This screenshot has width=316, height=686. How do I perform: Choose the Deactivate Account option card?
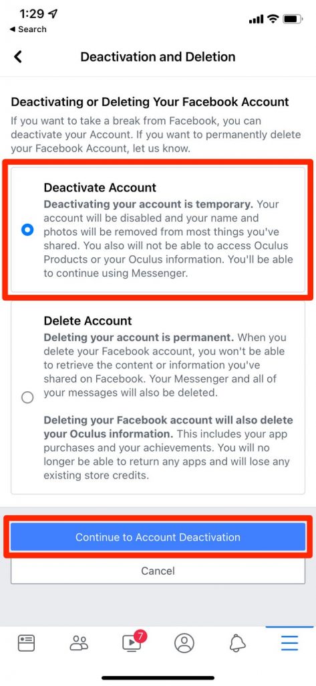(x=158, y=230)
